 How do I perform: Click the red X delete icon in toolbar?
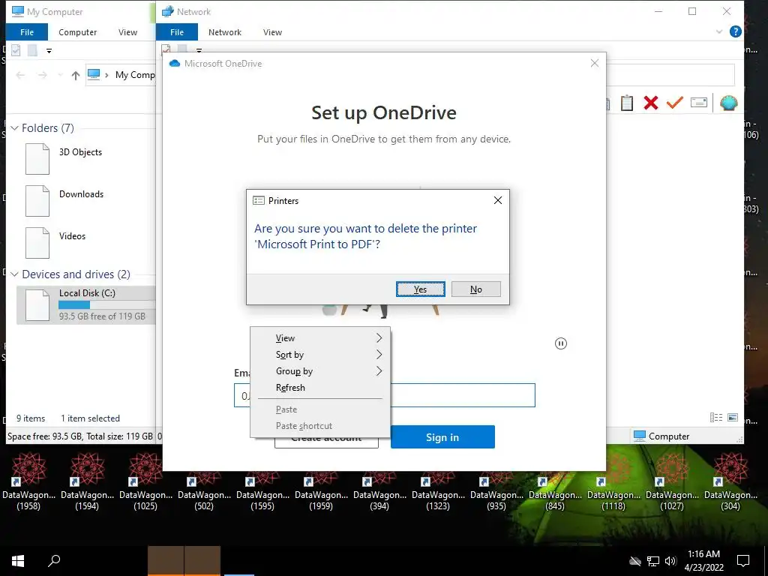(x=651, y=103)
